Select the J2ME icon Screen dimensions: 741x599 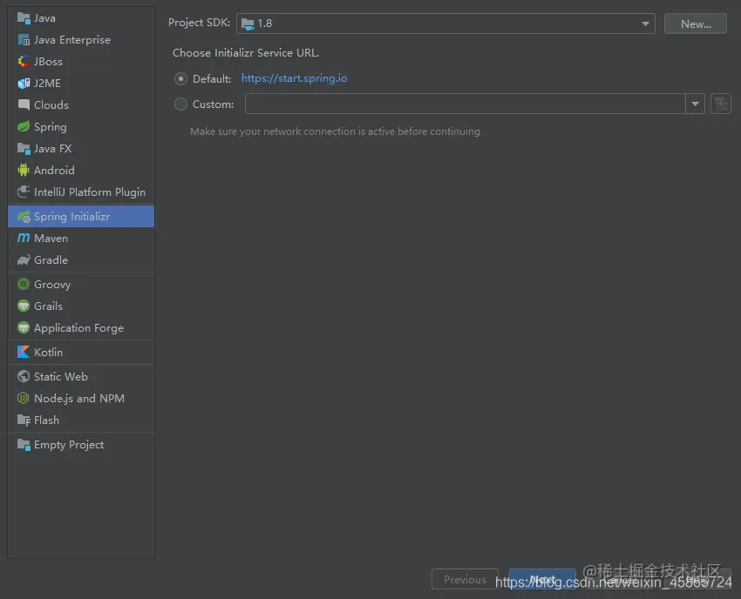click(x=24, y=83)
